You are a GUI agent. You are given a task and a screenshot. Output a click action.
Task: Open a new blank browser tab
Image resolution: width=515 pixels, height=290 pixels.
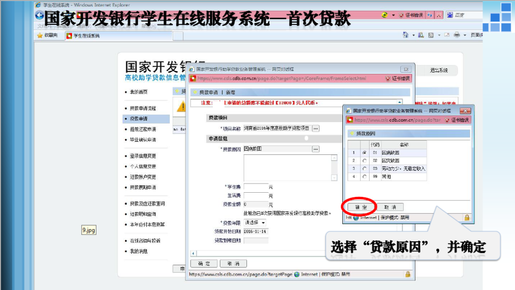pos(178,36)
